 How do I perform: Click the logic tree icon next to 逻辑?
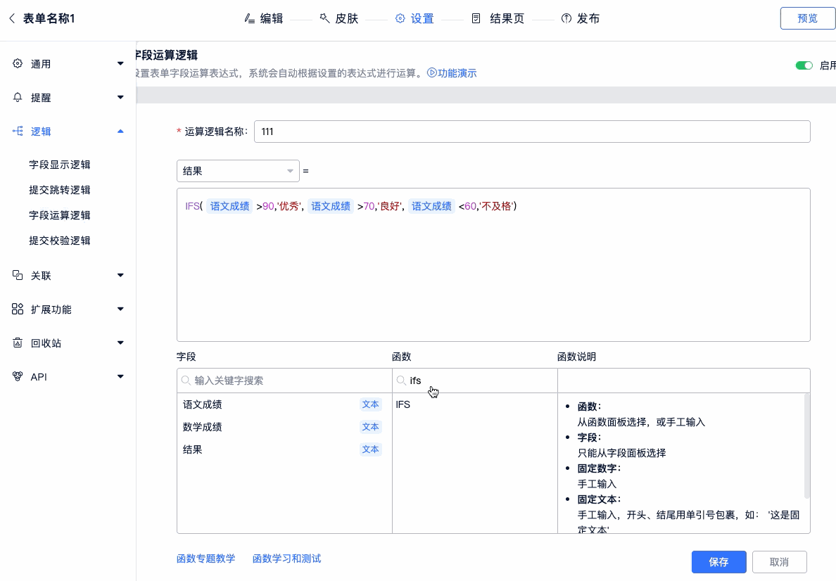pos(18,132)
